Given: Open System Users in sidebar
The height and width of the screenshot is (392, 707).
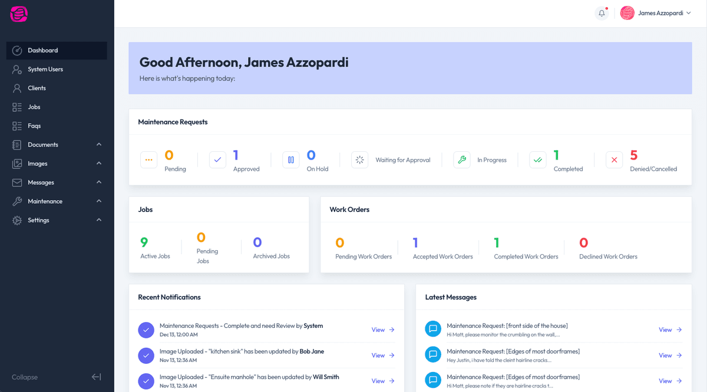Looking at the screenshot, I should click(45, 69).
